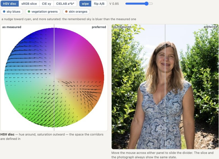Click the orange dot in skin oranges

click(66, 11)
